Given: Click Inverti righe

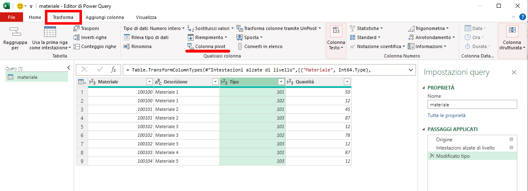Looking at the screenshot, I should [90, 37].
